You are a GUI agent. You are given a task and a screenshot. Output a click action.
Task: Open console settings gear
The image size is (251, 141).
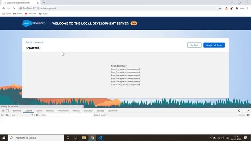pos(248,115)
